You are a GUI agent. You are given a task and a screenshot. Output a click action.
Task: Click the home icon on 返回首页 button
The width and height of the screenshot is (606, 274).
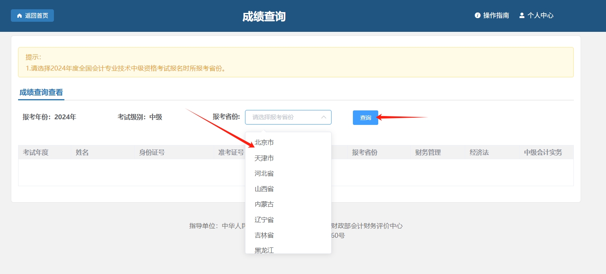[19, 15]
